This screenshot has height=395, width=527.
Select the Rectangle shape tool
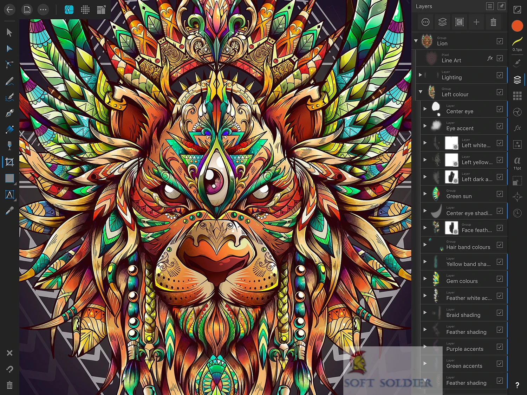(x=9, y=178)
